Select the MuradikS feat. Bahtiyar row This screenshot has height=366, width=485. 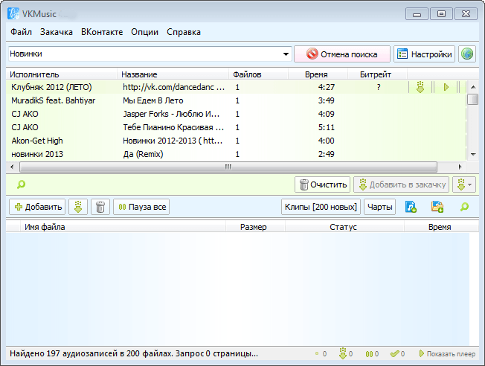[236, 100]
